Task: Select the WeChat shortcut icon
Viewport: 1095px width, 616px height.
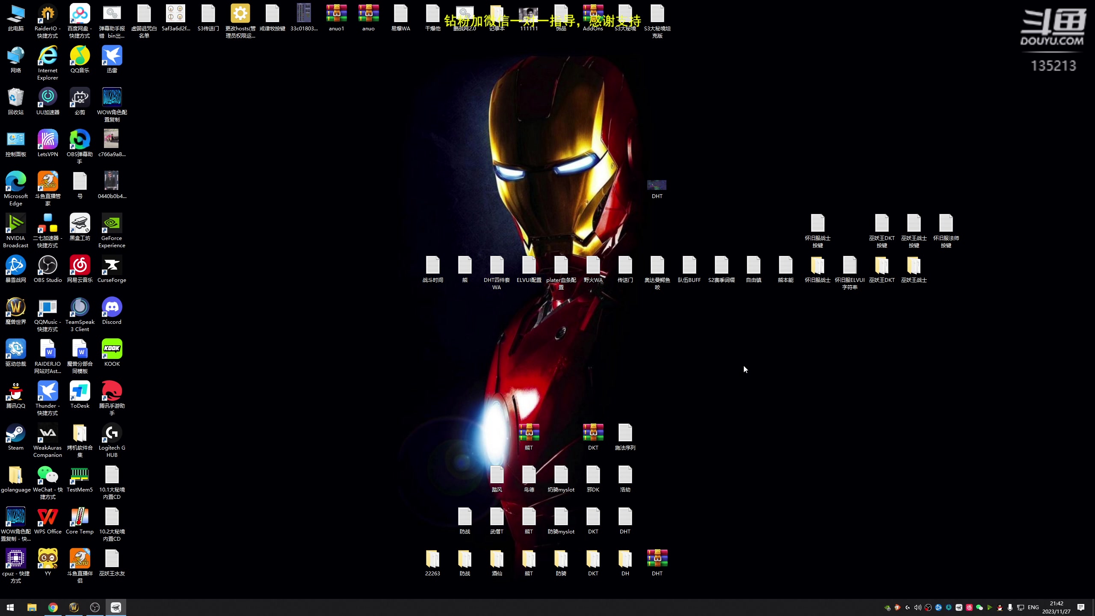Action: pos(47,482)
